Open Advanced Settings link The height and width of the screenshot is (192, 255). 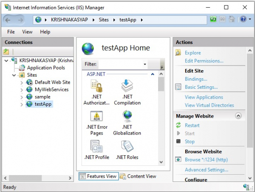(x=207, y=170)
